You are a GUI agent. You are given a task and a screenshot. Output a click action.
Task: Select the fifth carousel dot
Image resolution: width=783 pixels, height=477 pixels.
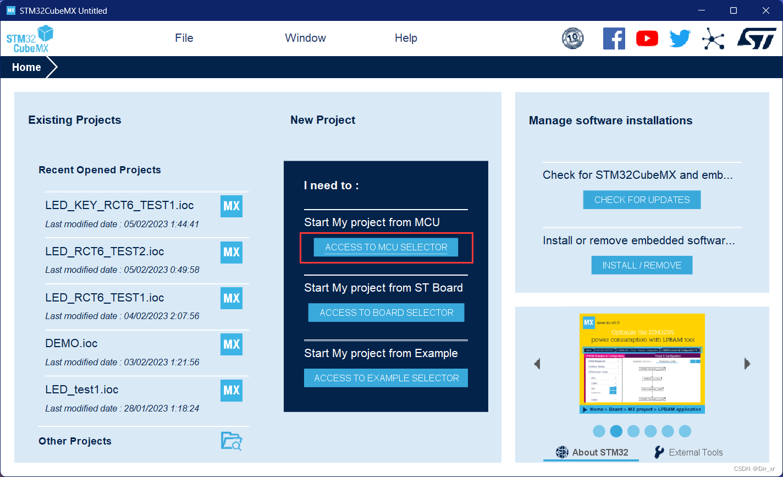(x=668, y=431)
